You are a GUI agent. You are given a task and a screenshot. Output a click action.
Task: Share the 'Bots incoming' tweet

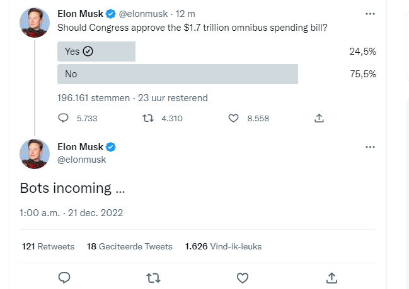pyautogui.click(x=331, y=278)
